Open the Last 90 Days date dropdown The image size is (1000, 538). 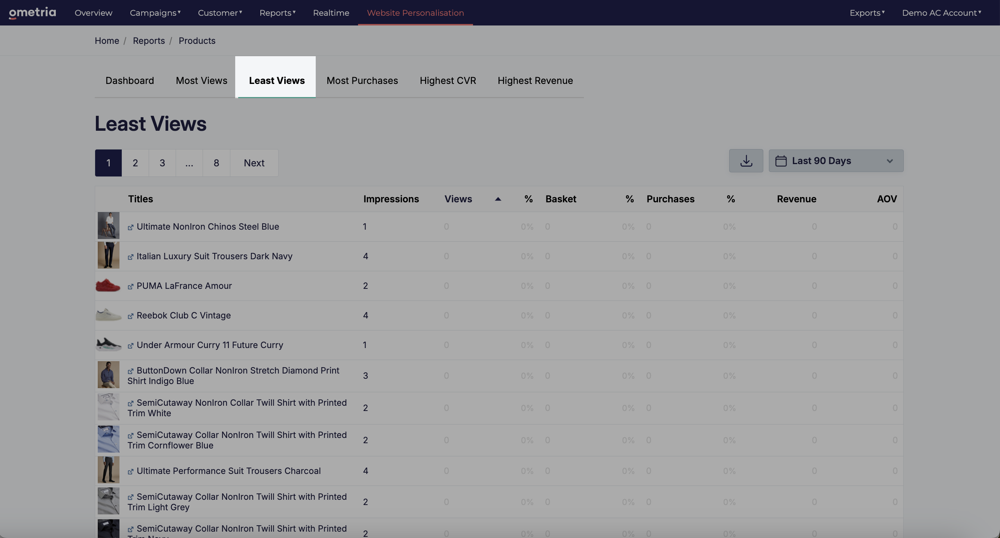836,161
